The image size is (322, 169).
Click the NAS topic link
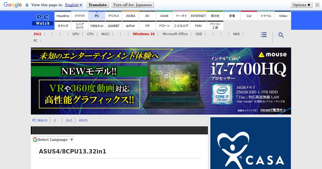pyautogui.click(x=236, y=34)
